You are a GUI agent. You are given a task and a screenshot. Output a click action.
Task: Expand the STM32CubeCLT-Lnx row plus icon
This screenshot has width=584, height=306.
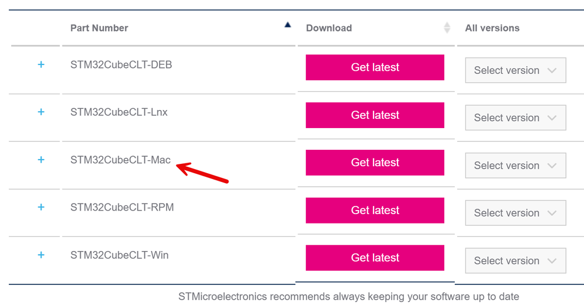[41, 112]
